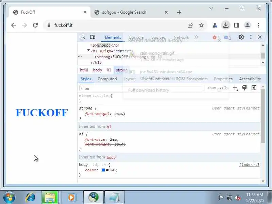Click the muted volume tray icon

coord(237,198)
